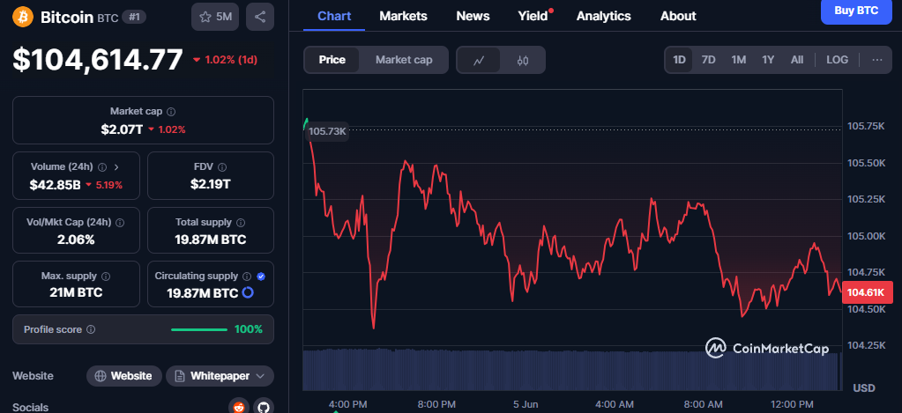
Task: Open the News tab
Action: [x=473, y=16]
